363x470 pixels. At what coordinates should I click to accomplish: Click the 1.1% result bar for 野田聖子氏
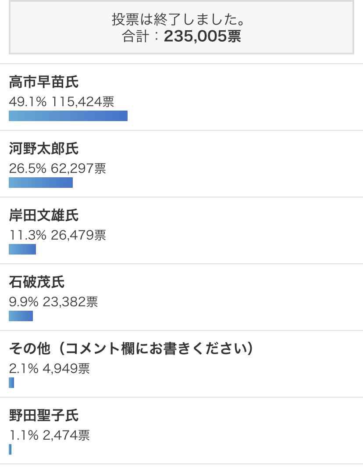[10, 449]
